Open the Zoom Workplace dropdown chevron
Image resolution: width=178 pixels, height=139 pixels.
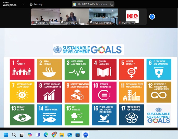click(23, 4)
